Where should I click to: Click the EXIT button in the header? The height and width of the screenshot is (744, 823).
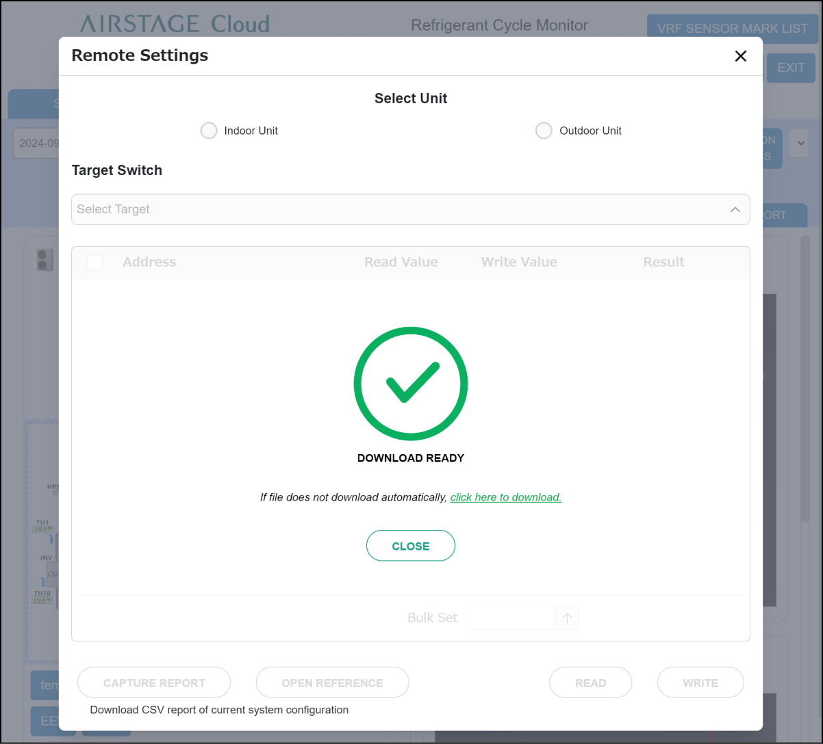(x=791, y=68)
